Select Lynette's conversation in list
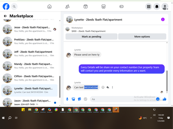The width and height of the screenshot is (173, 129). pos(29,90)
